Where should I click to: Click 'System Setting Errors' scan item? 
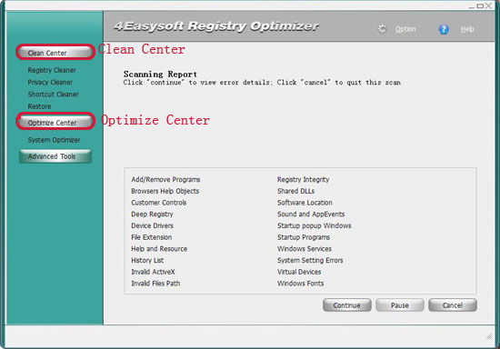coord(310,261)
